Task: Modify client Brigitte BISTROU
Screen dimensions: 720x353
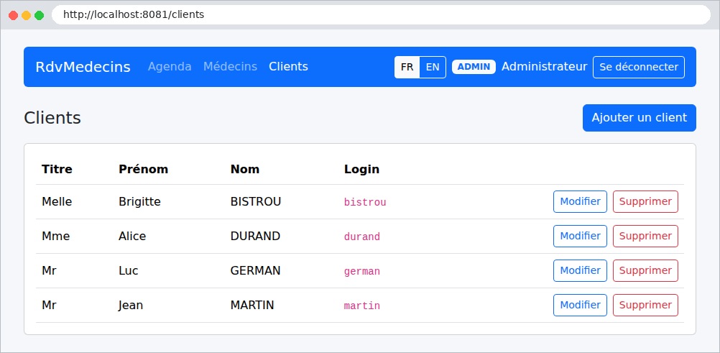Action: click(580, 202)
